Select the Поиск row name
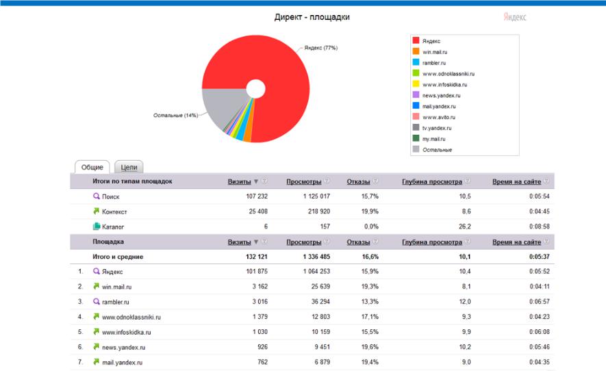Screen dimensions: 606x371 (x=110, y=196)
